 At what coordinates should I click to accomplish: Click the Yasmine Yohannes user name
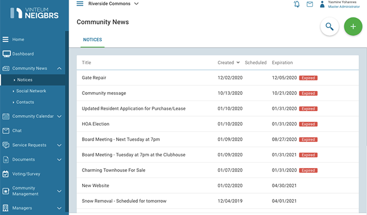click(x=342, y=2)
